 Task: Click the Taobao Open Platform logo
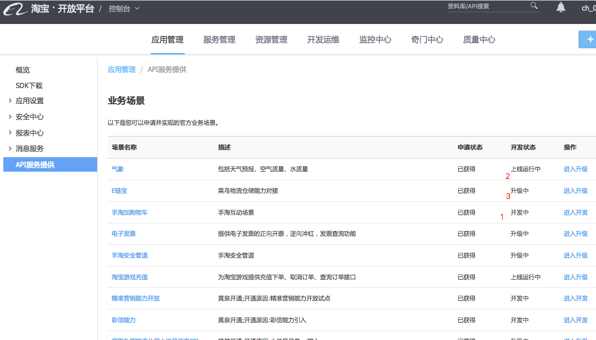click(49, 8)
